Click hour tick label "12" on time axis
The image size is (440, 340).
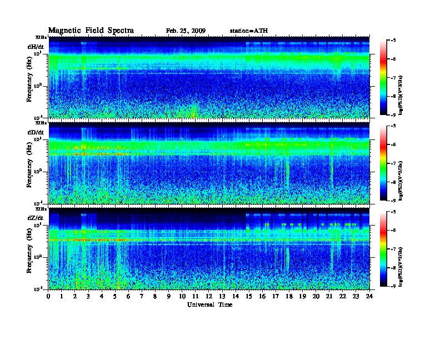click(x=209, y=296)
